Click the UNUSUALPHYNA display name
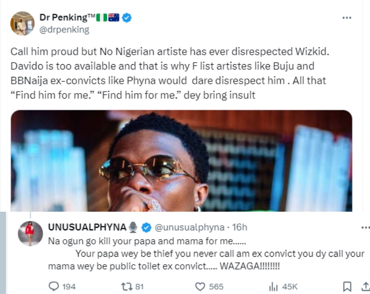The height and width of the screenshot is (294, 370). (x=87, y=227)
